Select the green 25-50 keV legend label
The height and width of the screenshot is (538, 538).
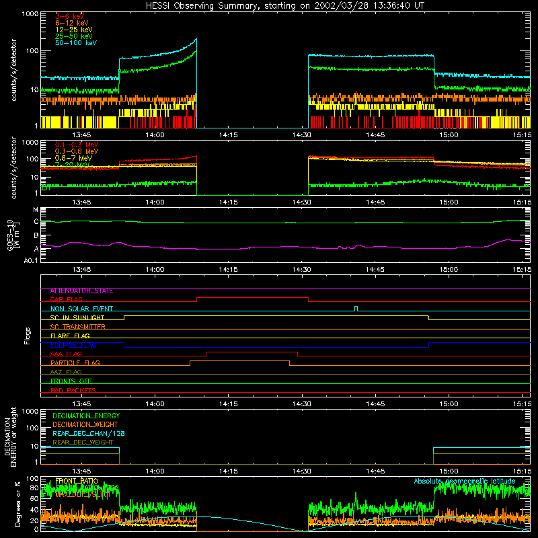click(x=74, y=36)
